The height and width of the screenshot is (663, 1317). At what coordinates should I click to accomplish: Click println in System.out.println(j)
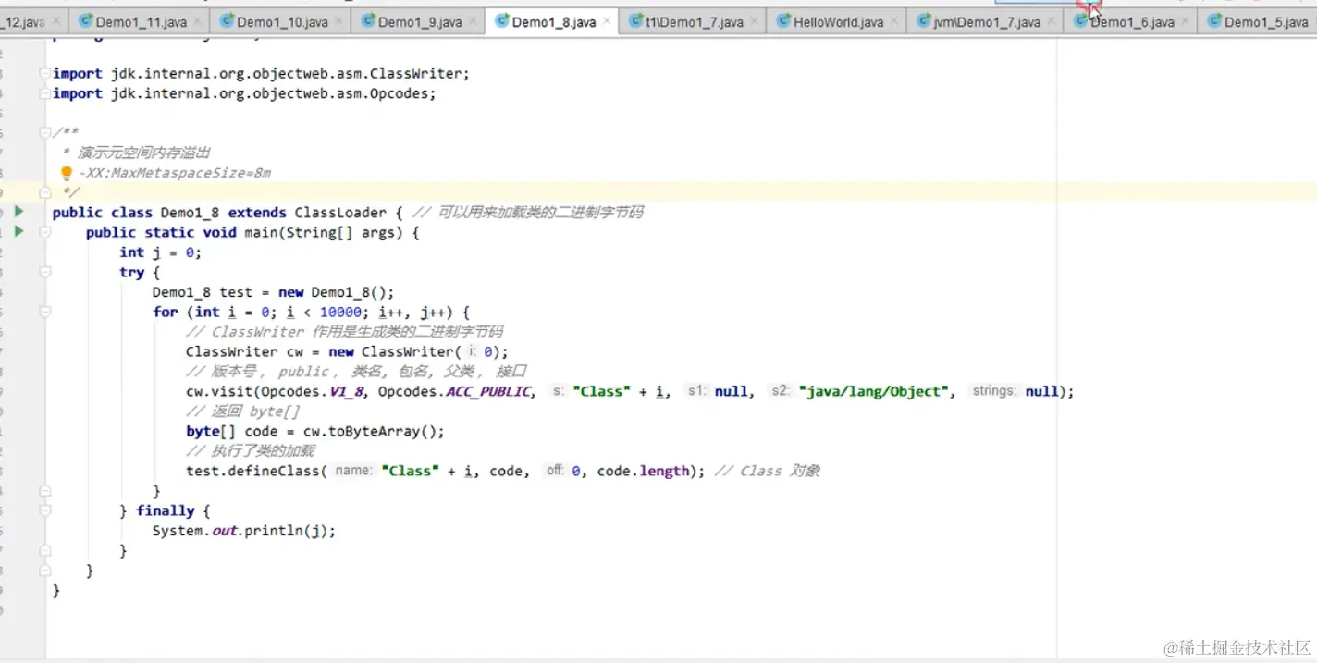click(x=274, y=530)
